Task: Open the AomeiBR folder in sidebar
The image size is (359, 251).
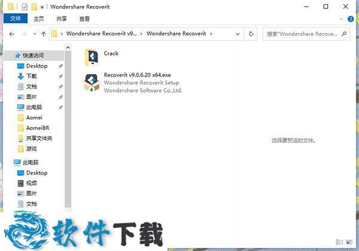Action: tap(38, 128)
